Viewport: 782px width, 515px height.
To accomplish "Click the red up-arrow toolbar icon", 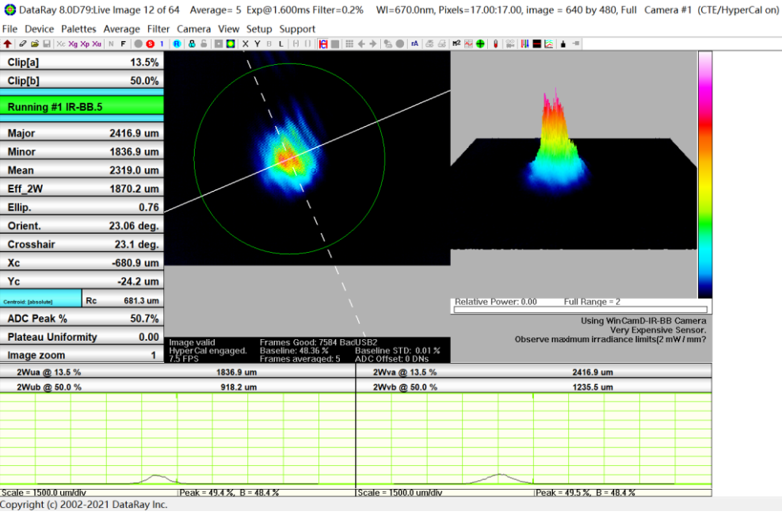I will [7, 44].
